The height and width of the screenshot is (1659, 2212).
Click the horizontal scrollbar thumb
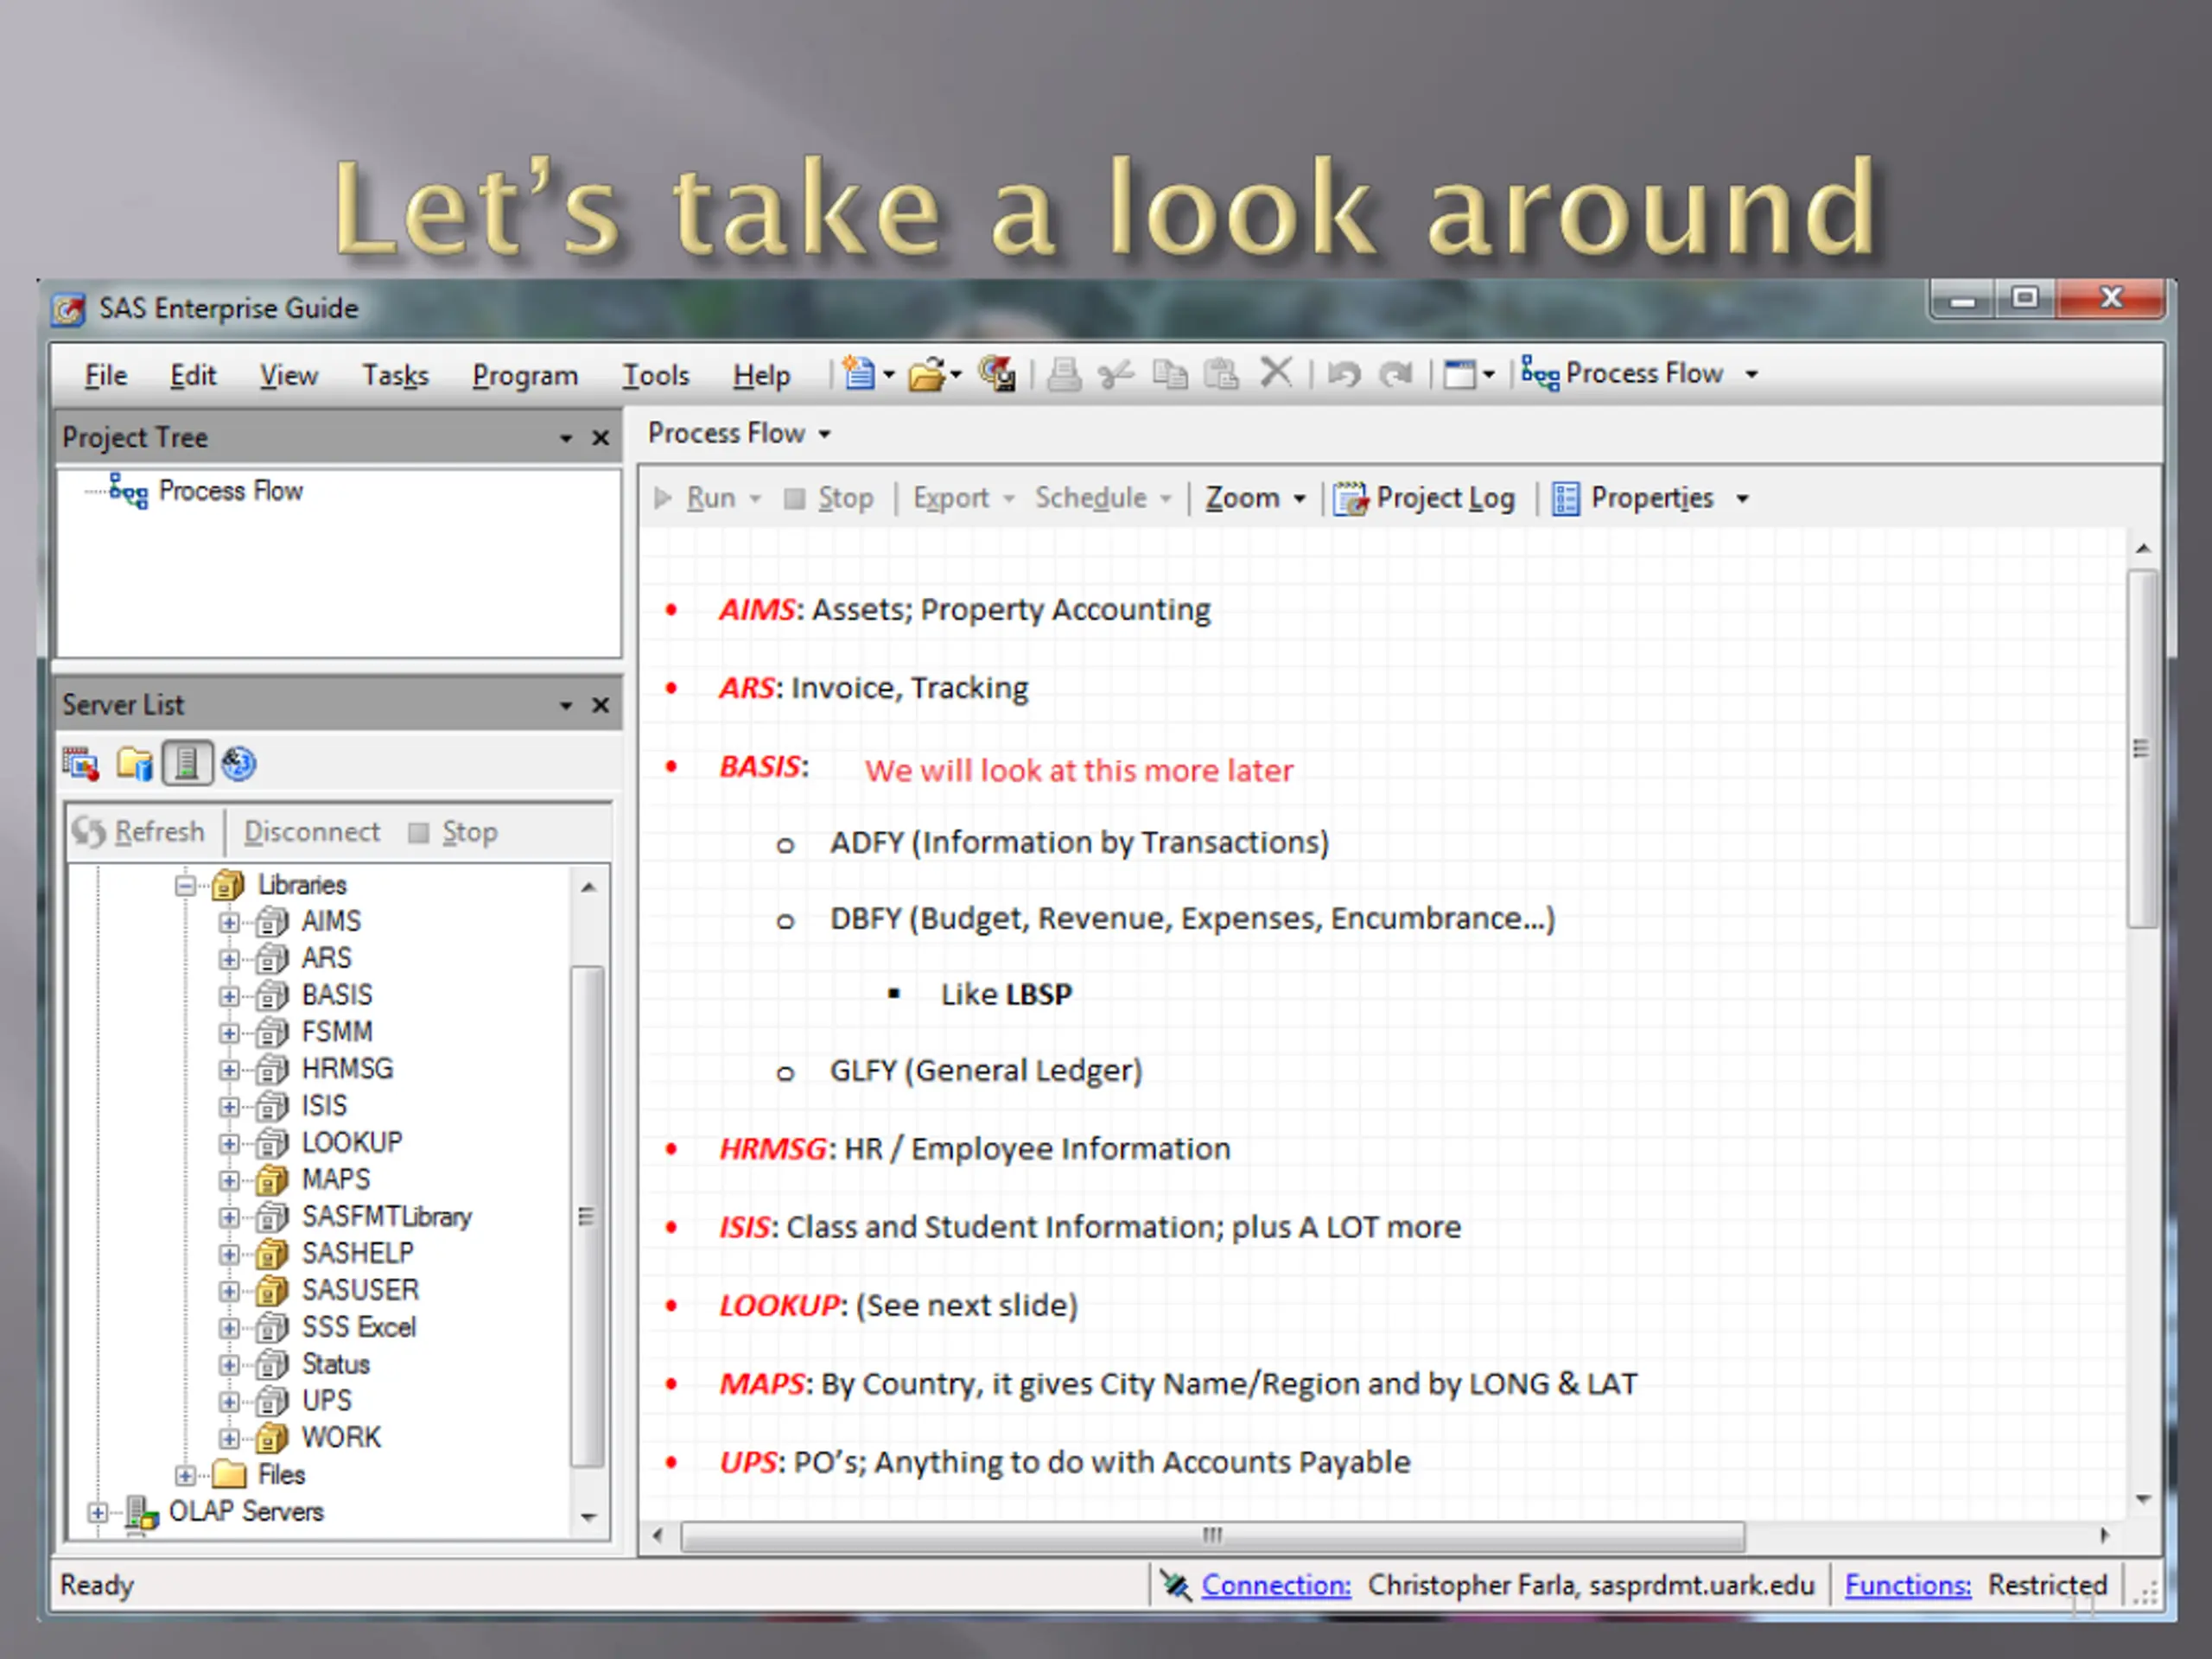tap(1212, 1536)
